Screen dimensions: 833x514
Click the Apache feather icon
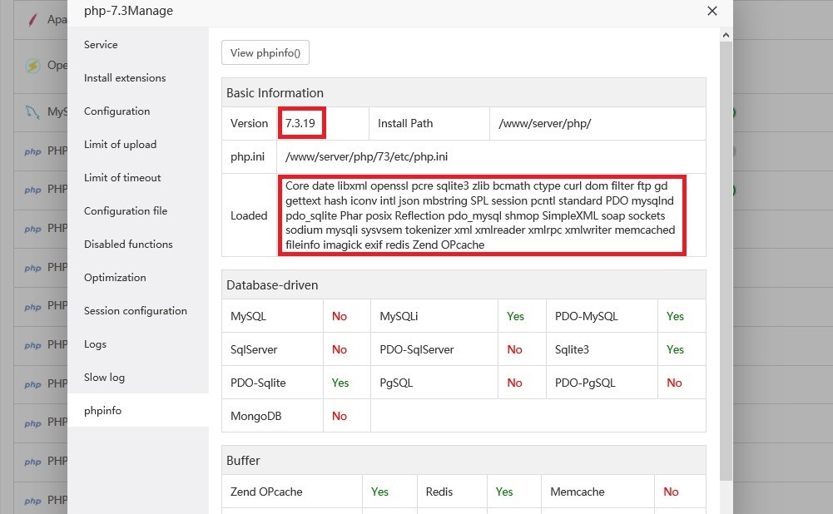[x=32, y=19]
